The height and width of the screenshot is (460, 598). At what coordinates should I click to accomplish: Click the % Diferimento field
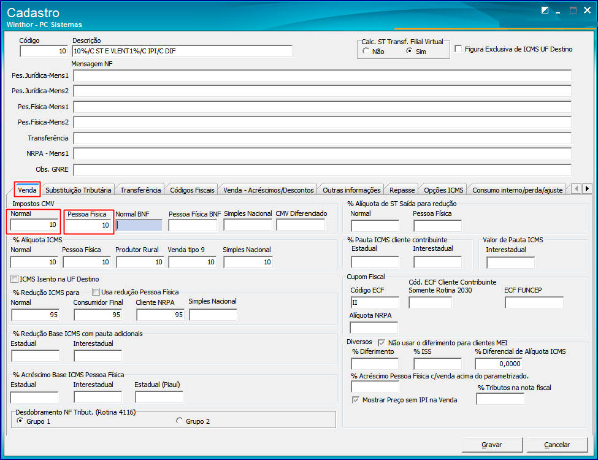tap(375, 364)
